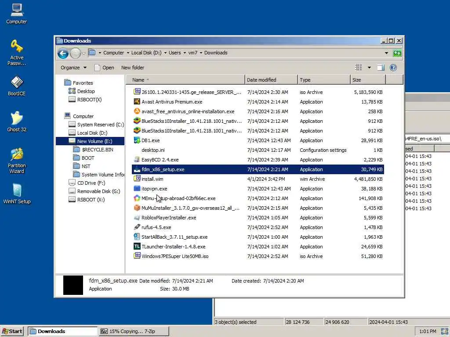Open the Partition Wizard desktop icon
This screenshot has height=337, width=450.
pos(17,161)
